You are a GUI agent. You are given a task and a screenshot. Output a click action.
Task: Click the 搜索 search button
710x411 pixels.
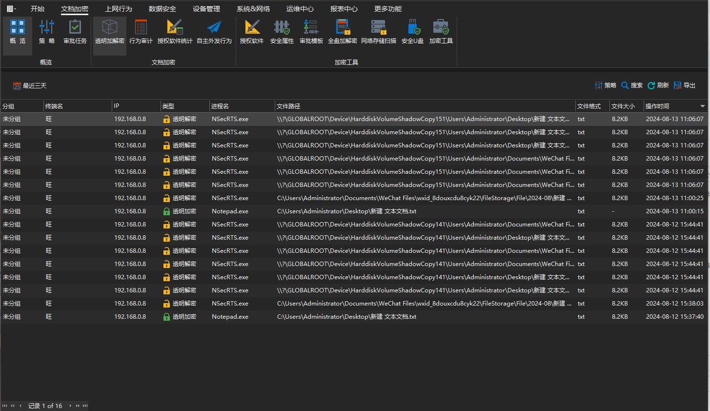(632, 85)
